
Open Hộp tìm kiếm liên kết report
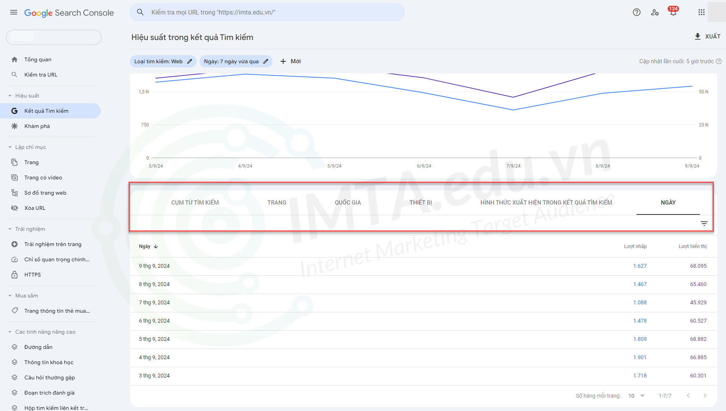click(56, 408)
